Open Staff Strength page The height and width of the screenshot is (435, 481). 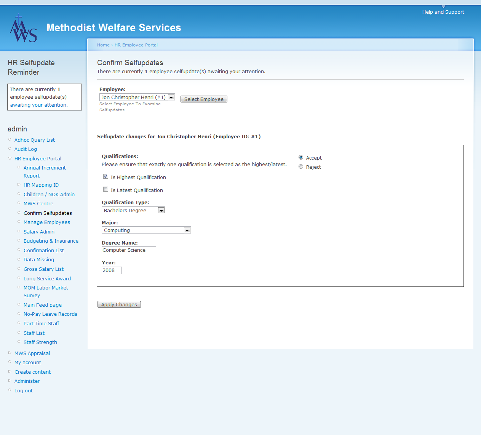point(40,342)
